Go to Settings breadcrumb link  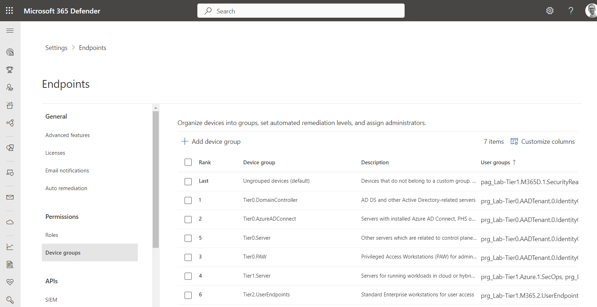[56, 48]
